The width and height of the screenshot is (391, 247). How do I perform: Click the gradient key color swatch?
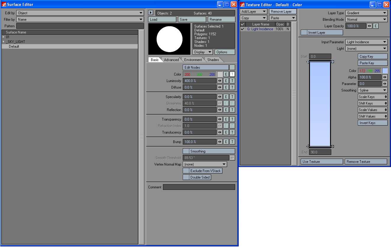385,71
